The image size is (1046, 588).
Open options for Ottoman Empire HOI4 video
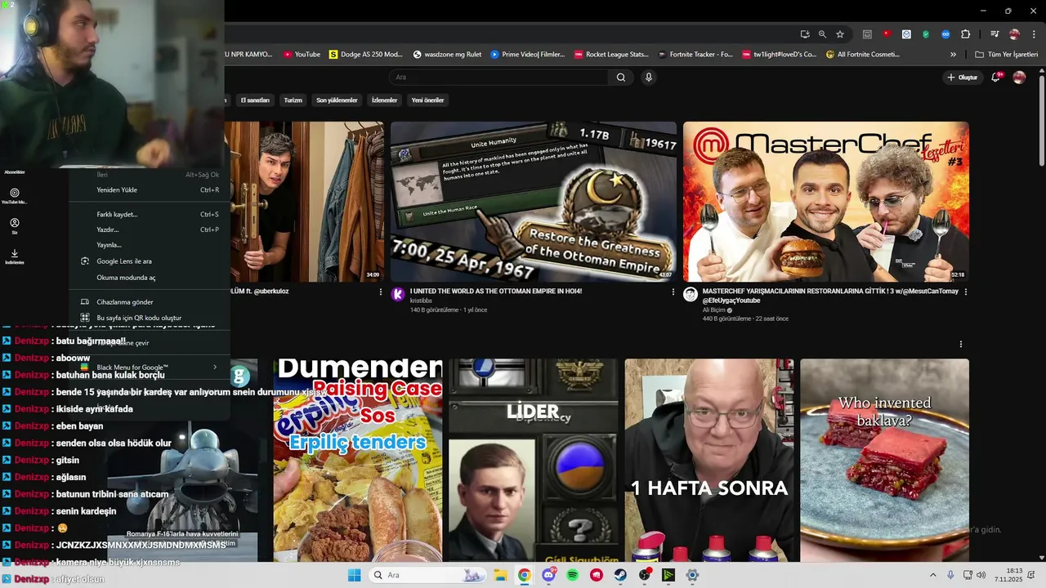tap(673, 292)
